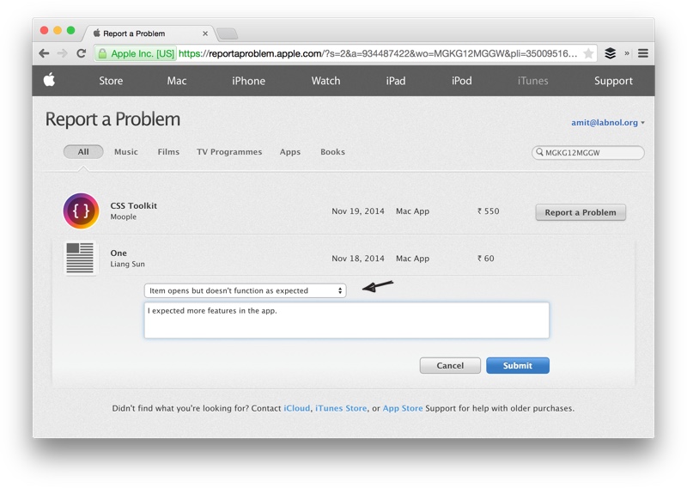Open the Mac navigation item
The height and width of the screenshot is (488, 687).
(x=177, y=81)
